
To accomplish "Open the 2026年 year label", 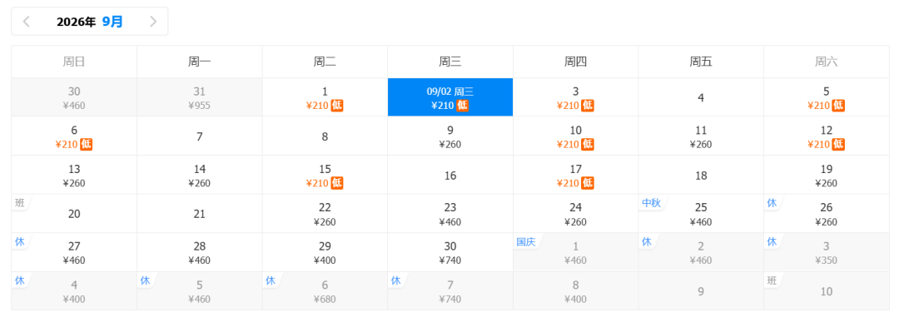I will [x=77, y=22].
